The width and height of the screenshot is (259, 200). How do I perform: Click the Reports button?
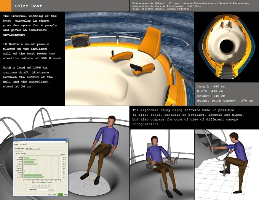[x=54, y=194]
